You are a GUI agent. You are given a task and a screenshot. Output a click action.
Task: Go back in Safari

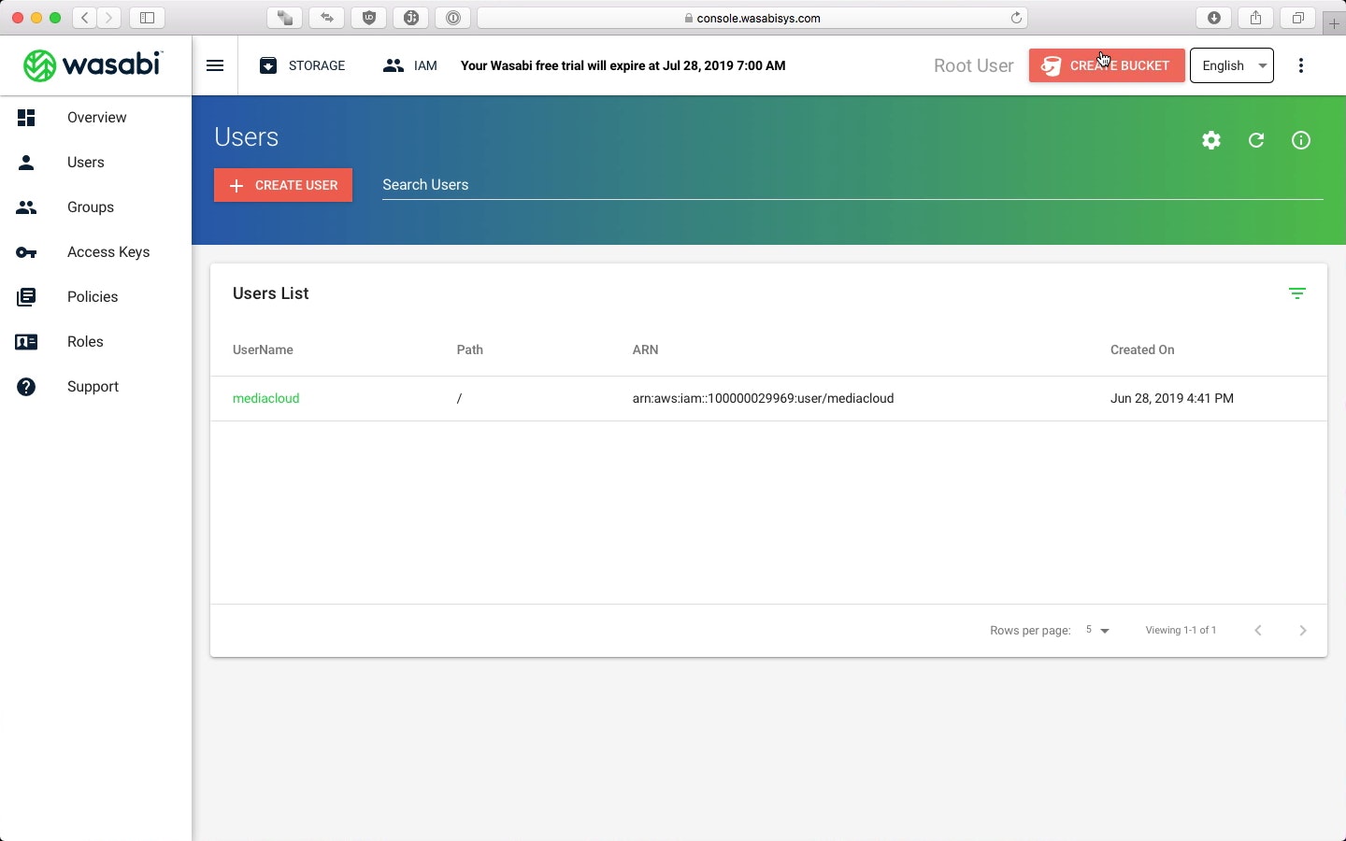[85, 18]
